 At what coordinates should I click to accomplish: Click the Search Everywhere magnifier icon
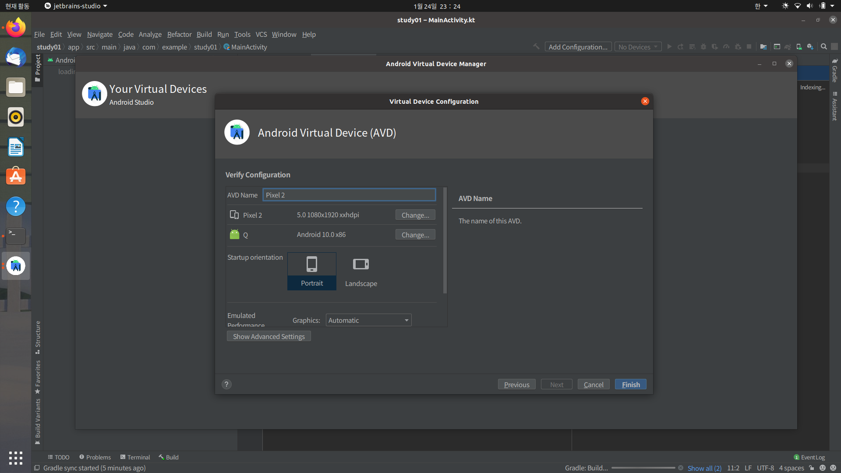[x=823, y=47]
